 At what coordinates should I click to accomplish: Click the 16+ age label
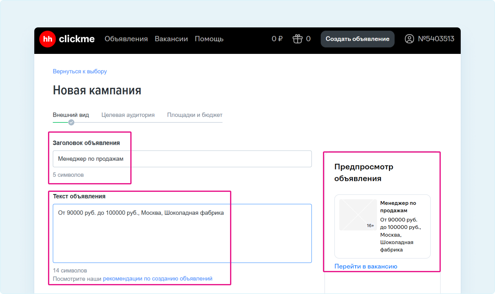click(x=370, y=225)
